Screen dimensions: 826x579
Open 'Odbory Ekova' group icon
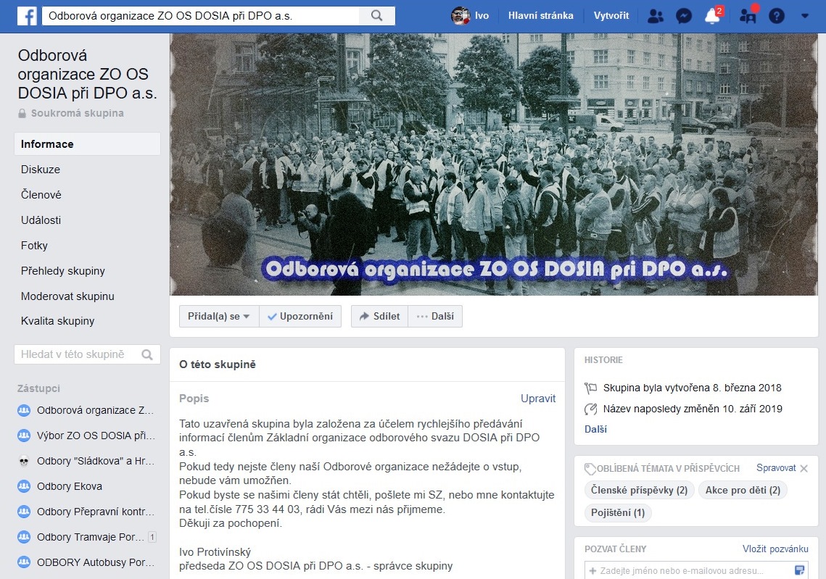tap(24, 486)
